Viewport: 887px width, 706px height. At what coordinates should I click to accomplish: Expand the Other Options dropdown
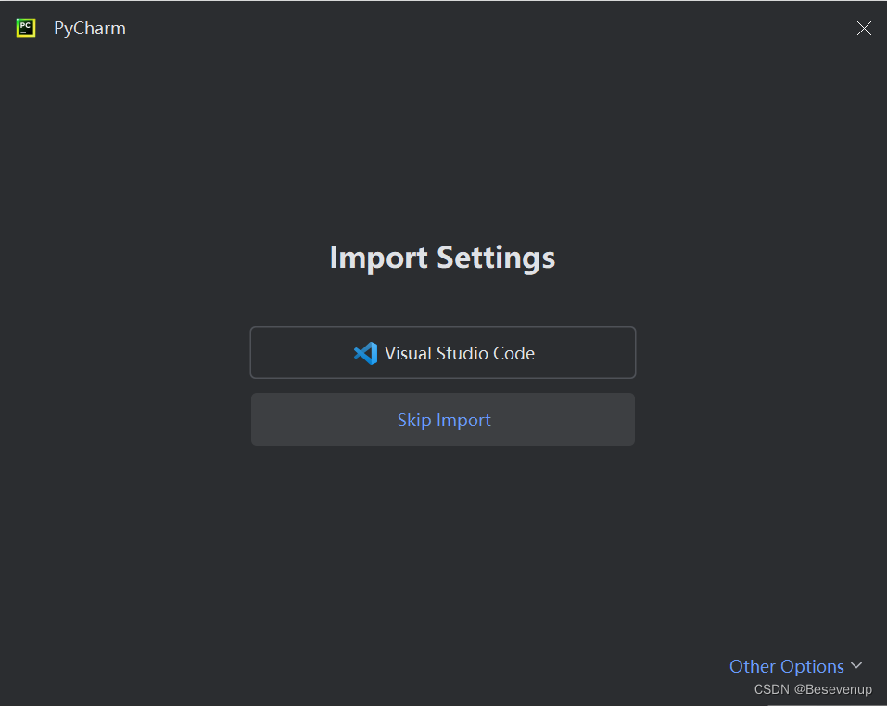[x=795, y=666]
